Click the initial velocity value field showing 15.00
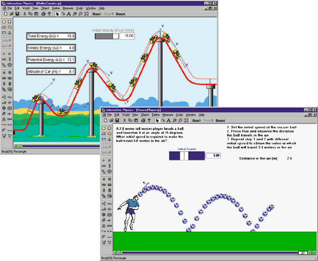 coord(127,36)
